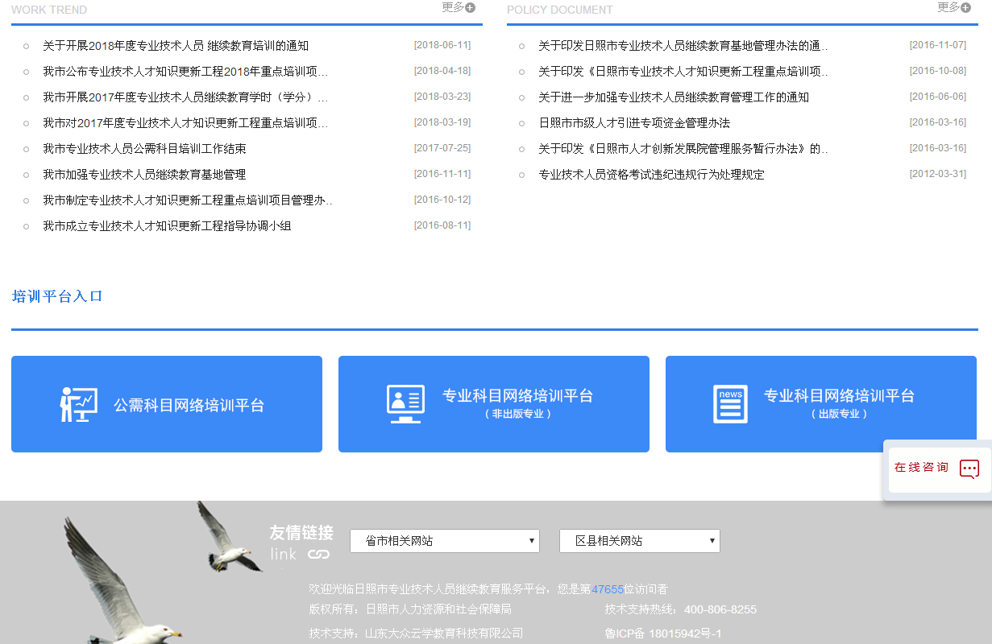Viewport: 992px width, 644px height.
Task: Click the chain link icon under 友情链接
Action: (319, 555)
